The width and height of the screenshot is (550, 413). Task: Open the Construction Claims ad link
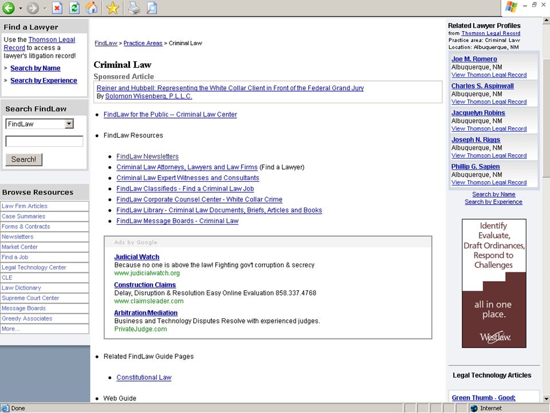145,285
